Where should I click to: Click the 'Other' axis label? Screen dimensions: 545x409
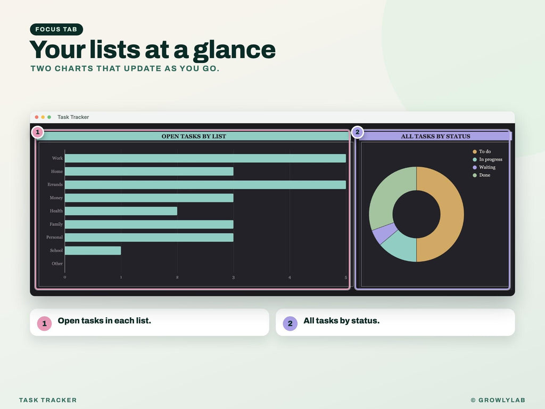click(x=57, y=264)
